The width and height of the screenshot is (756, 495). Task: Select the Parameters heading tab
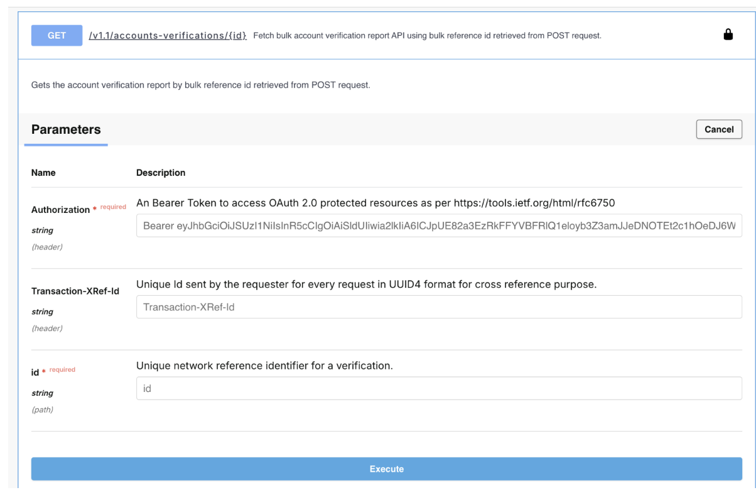coord(65,129)
